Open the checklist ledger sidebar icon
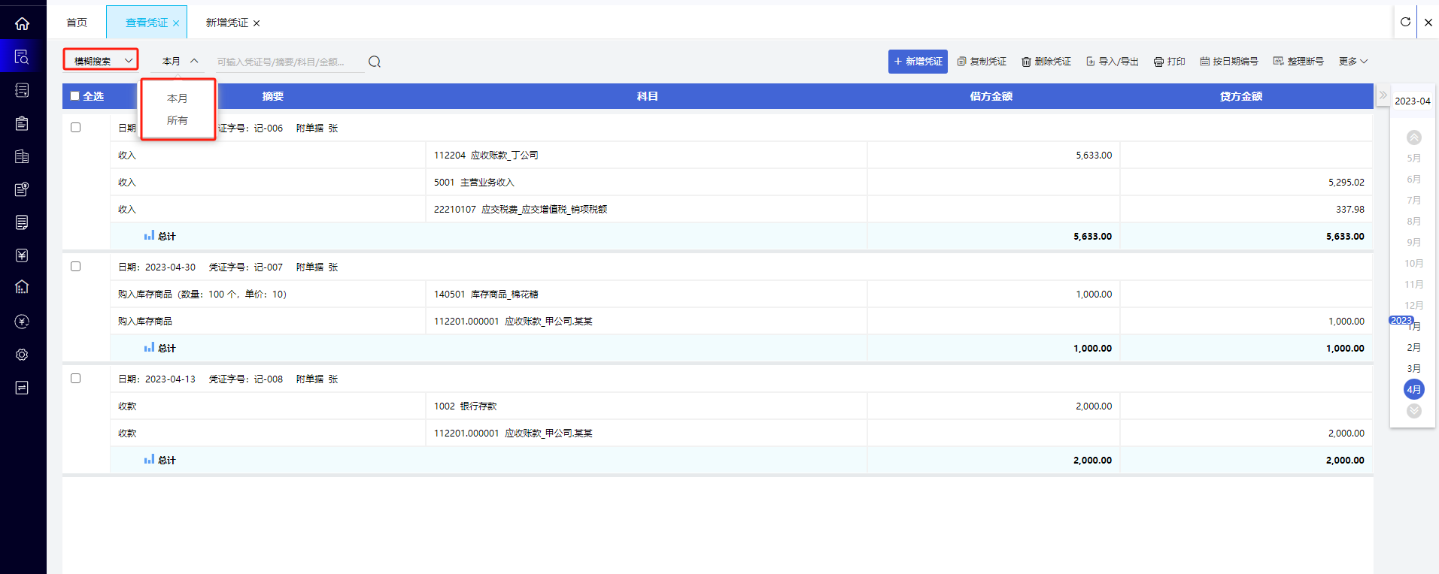Screen dimensions: 1439x574 pos(22,90)
